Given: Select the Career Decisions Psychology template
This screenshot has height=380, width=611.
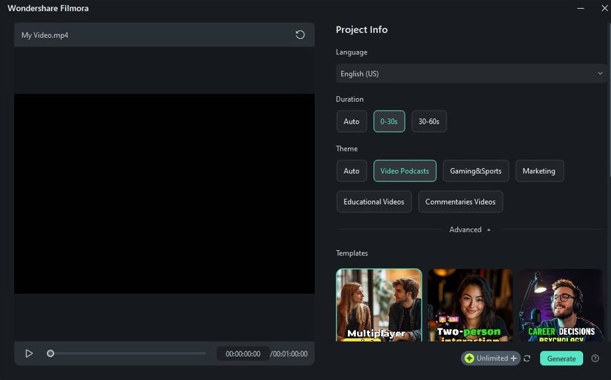Looking at the screenshot, I should (x=561, y=305).
